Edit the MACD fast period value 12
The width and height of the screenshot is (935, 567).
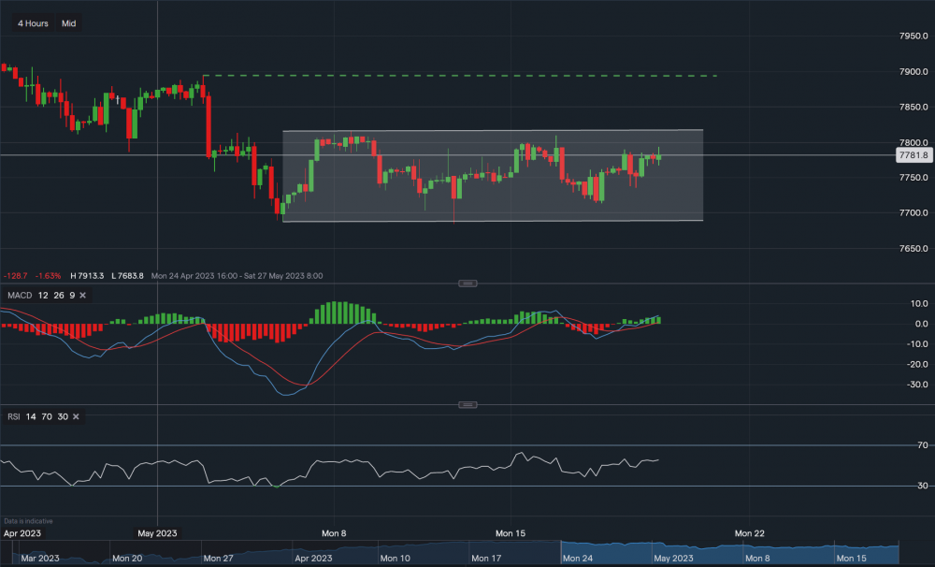[x=41, y=295]
